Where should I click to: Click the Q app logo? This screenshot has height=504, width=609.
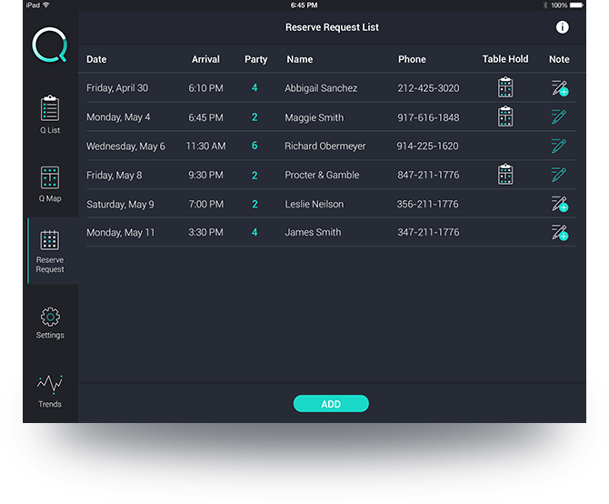coord(49,45)
